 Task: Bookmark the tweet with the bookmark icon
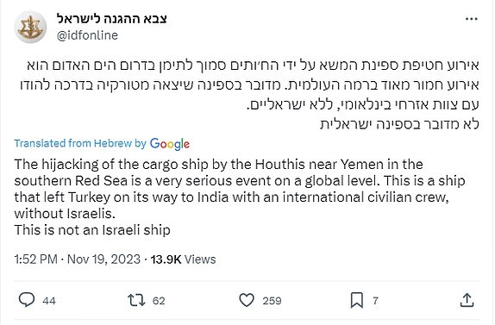click(x=357, y=300)
